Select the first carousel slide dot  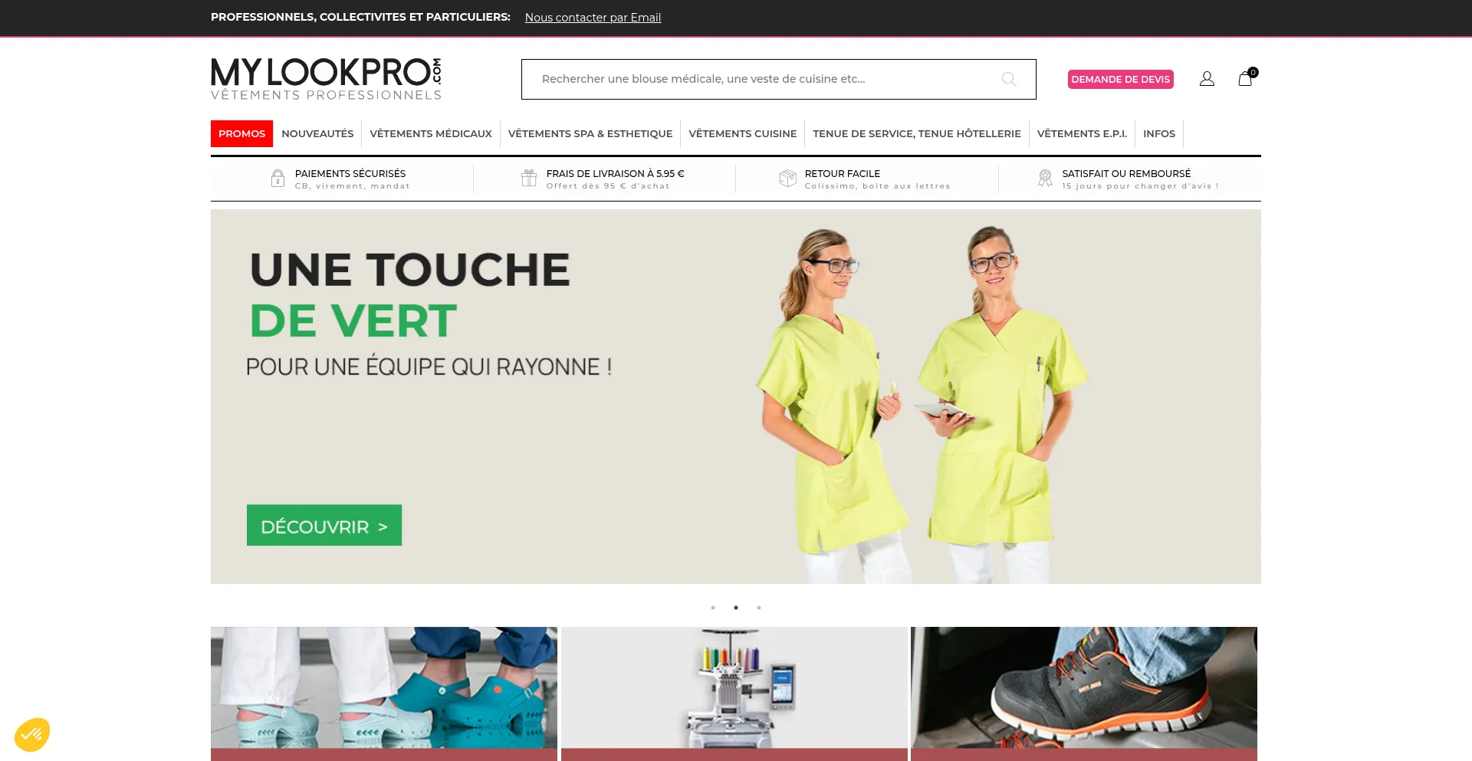click(x=713, y=608)
